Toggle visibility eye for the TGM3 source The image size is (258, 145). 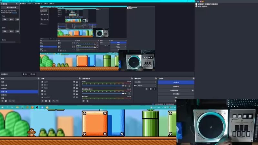74,88
